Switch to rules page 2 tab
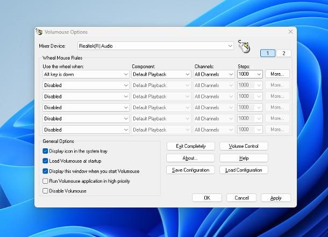 (284, 53)
